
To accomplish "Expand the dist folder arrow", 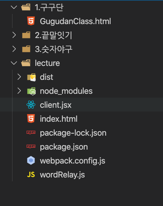I will pos(19,77).
